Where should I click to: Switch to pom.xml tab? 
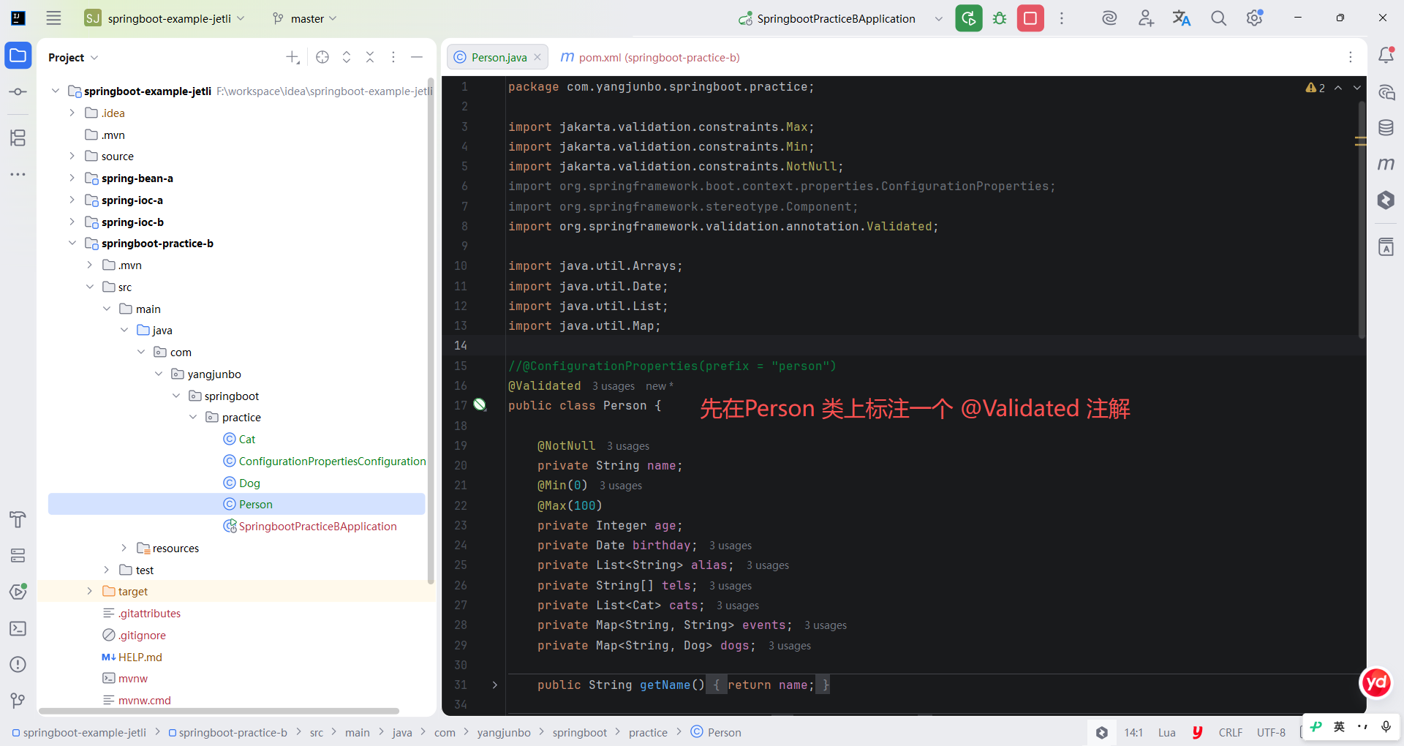[650, 57]
